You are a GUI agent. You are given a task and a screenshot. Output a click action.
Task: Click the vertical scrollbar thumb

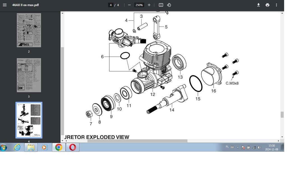pyautogui.click(x=282, y=115)
